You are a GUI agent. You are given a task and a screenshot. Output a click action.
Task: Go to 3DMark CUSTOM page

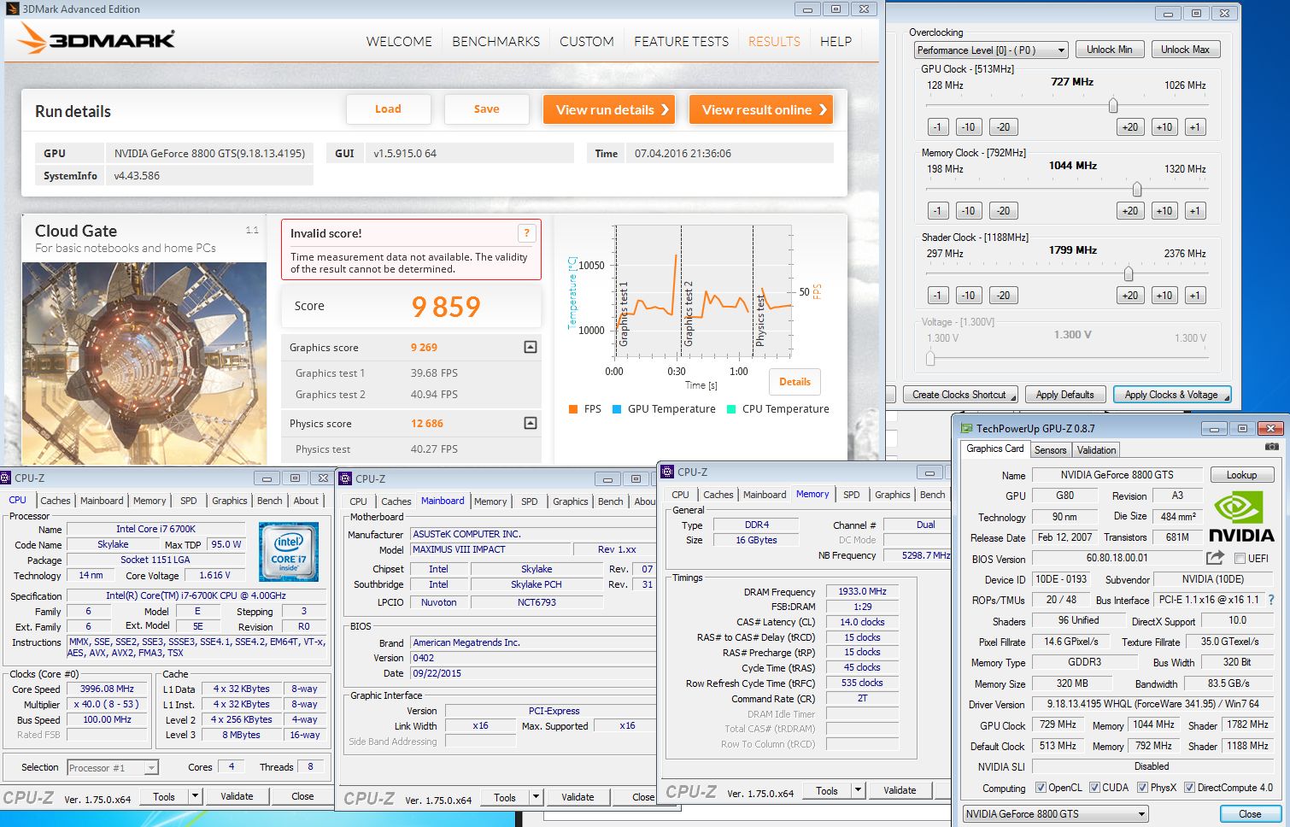[586, 41]
